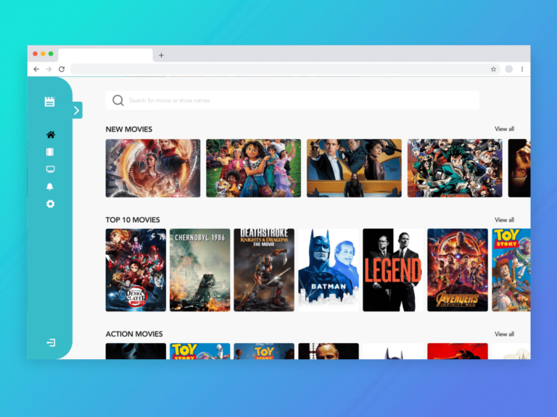Image resolution: width=557 pixels, height=417 pixels.
Task: Click the search magnifier icon
Action: click(x=118, y=101)
